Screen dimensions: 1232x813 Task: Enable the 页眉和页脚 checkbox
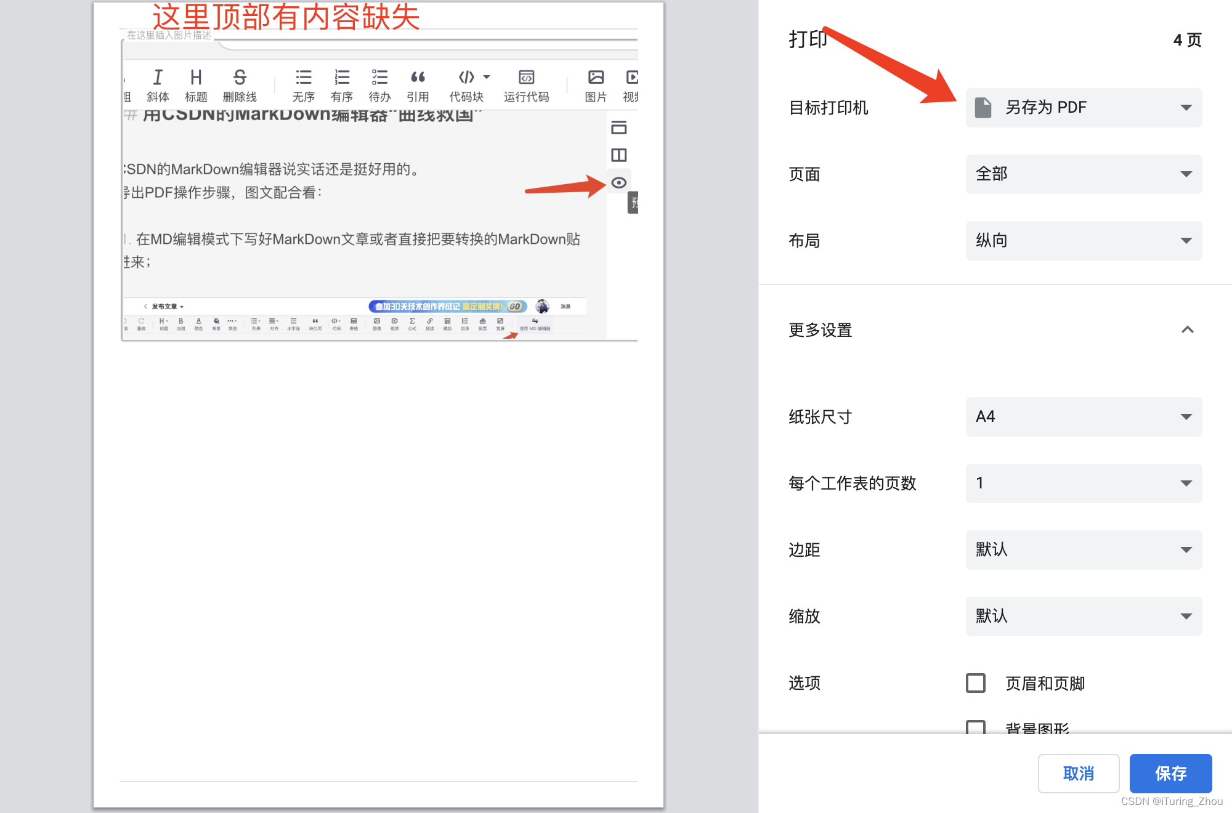(976, 683)
